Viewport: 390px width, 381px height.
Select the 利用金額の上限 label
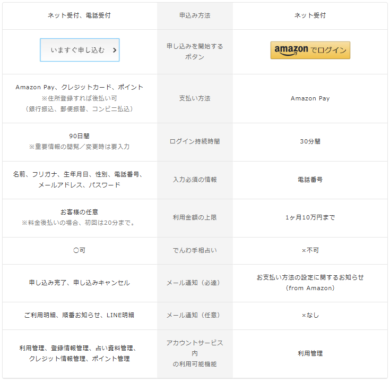tap(195, 217)
